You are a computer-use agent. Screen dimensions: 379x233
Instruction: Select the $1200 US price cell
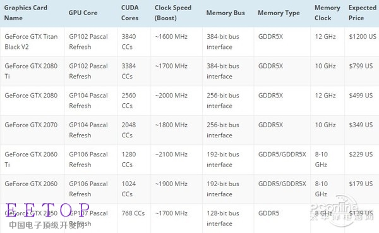(363, 37)
